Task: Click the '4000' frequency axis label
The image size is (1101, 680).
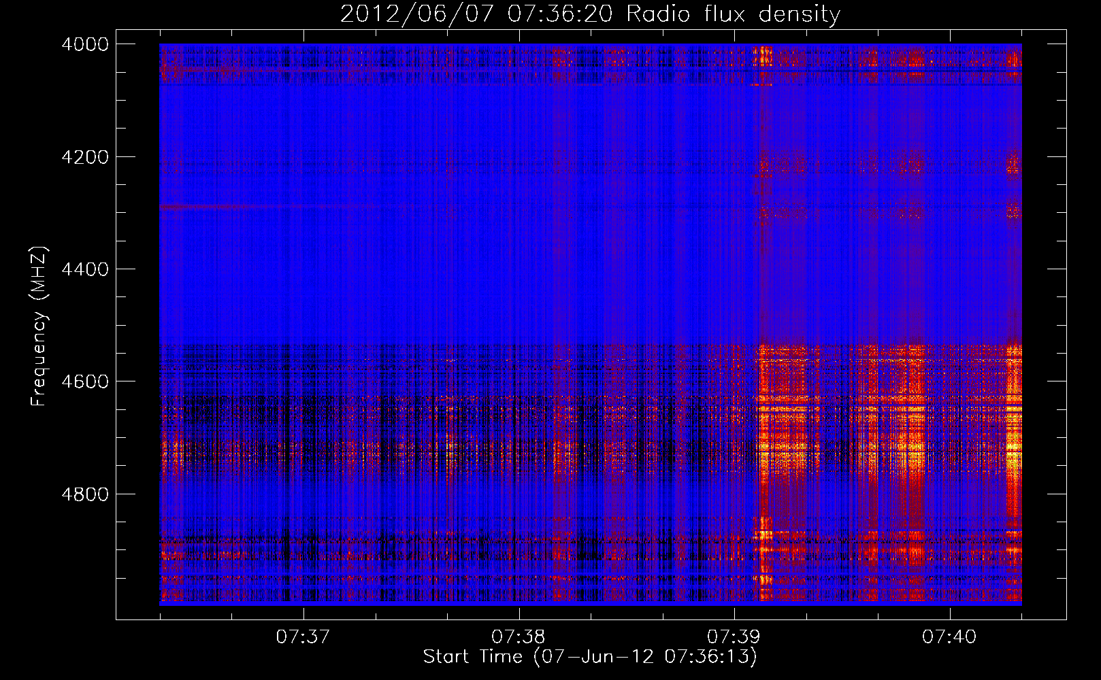Action: coord(85,44)
